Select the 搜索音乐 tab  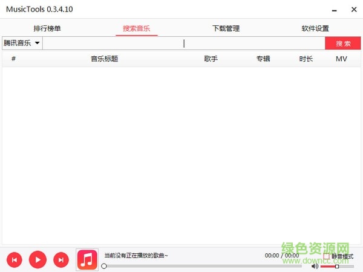137,28
